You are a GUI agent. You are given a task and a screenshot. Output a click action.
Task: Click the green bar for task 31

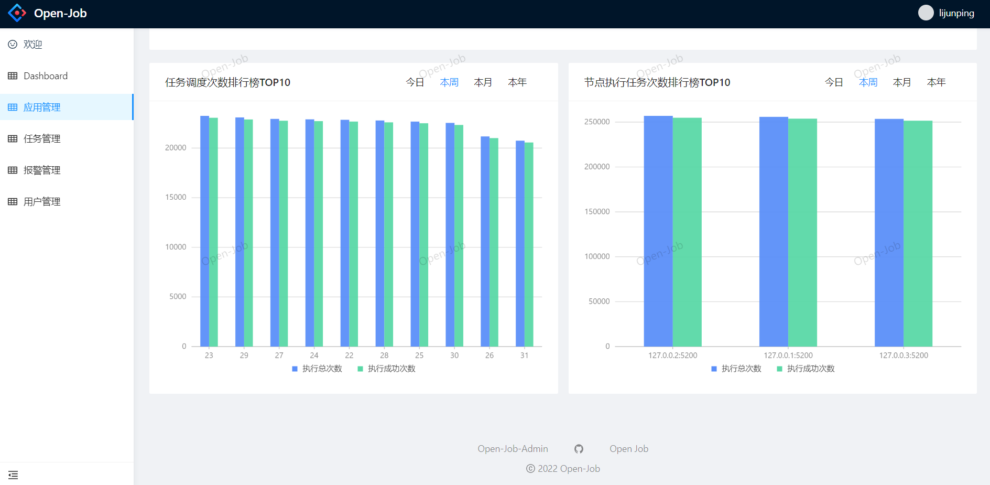click(x=529, y=244)
